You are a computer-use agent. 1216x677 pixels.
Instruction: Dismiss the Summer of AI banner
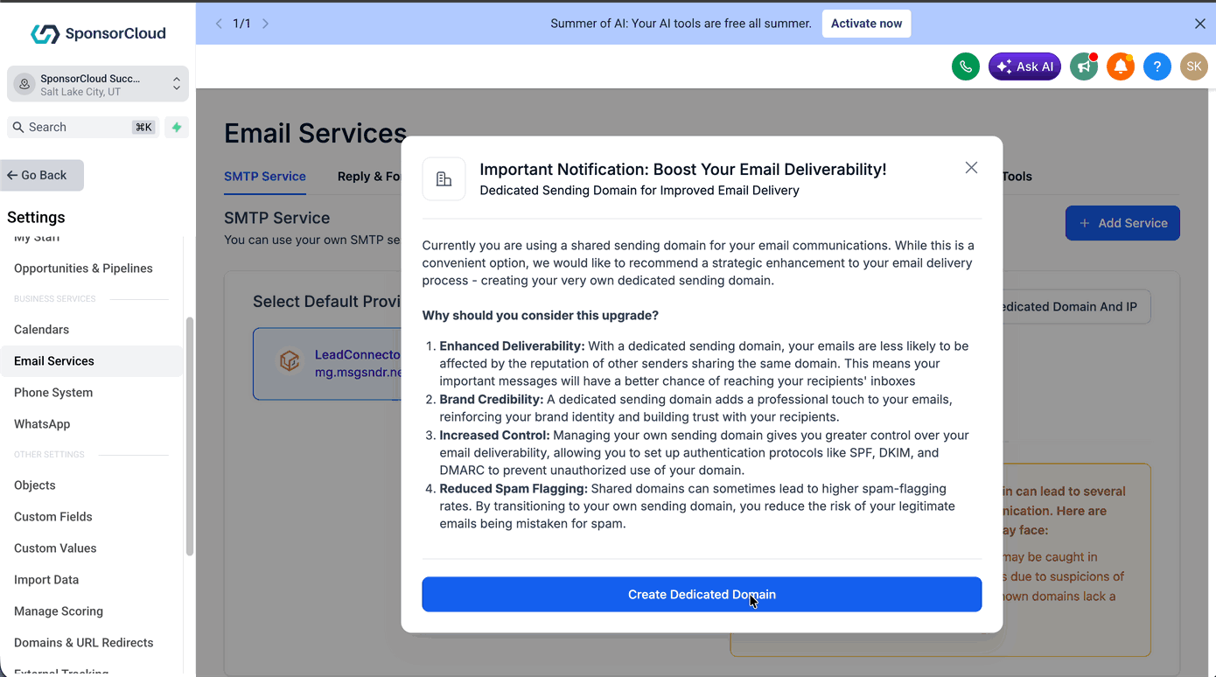coord(1200,24)
